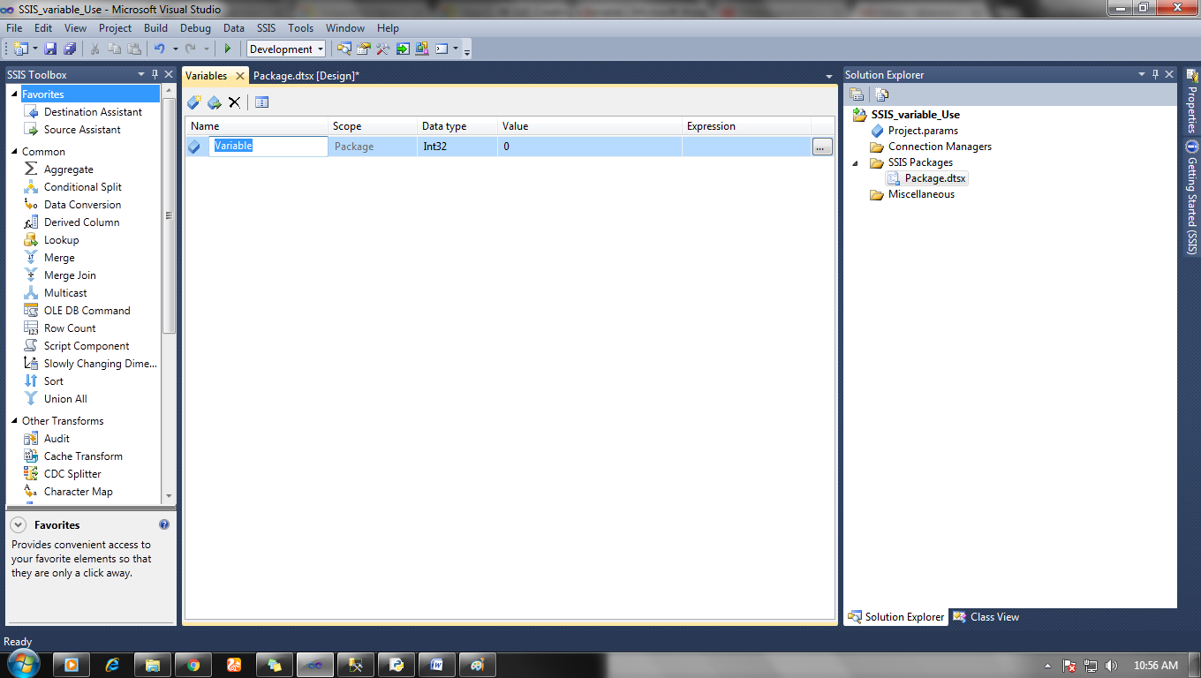Click the Windows Start button
Image resolution: width=1201 pixels, height=678 pixels.
(x=24, y=664)
